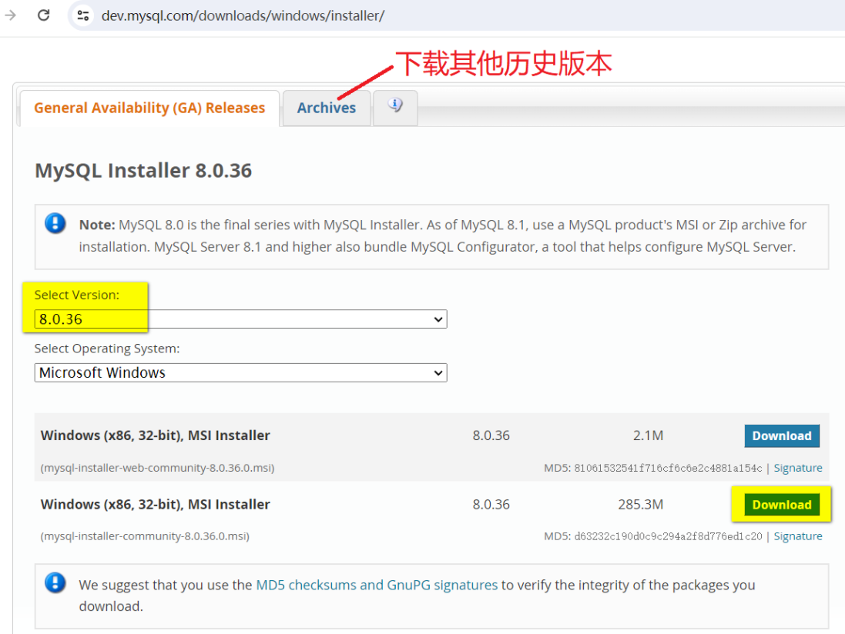The height and width of the screenshot is (634, 845).
Task: Click the browser forward arrow
Action: click(x=10, y=15)
